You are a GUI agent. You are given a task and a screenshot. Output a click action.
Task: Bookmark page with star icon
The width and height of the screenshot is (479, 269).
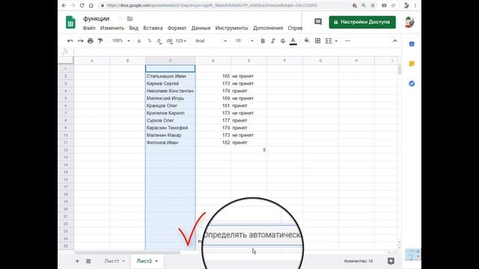(x=373, y=5)
